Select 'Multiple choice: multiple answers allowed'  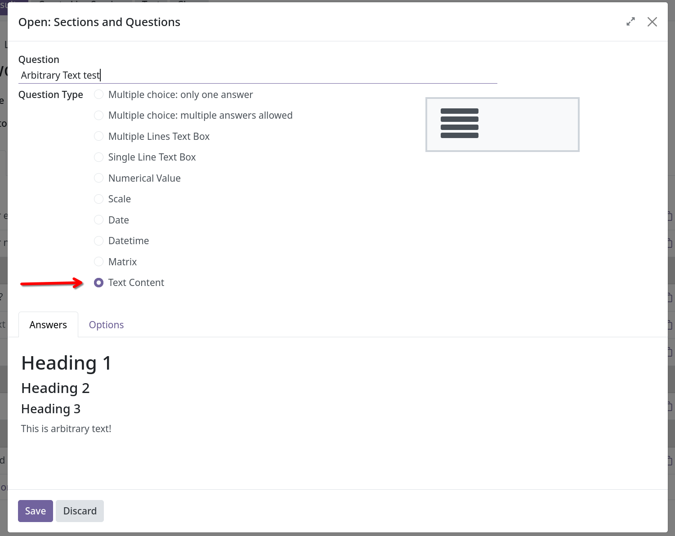98,115
